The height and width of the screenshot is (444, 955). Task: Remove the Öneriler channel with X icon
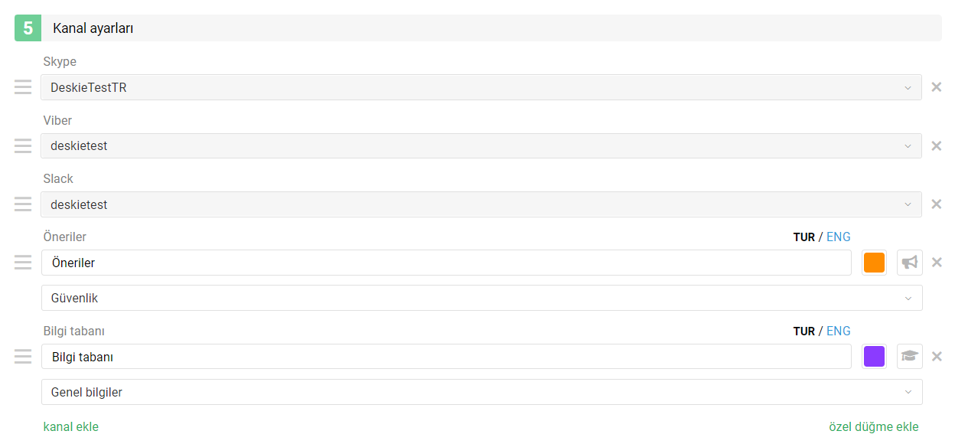click(x=936, y=263)
